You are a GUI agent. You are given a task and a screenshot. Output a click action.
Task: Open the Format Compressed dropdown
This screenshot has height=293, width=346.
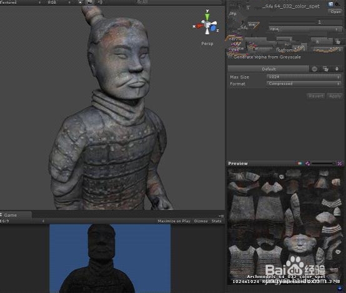pyautogui.click(x=304, y=84)
